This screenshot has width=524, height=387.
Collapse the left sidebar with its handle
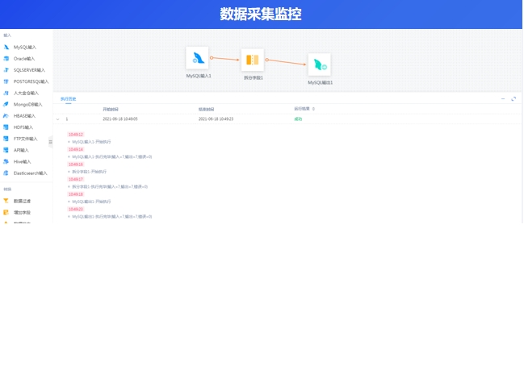tap(50, 142)
